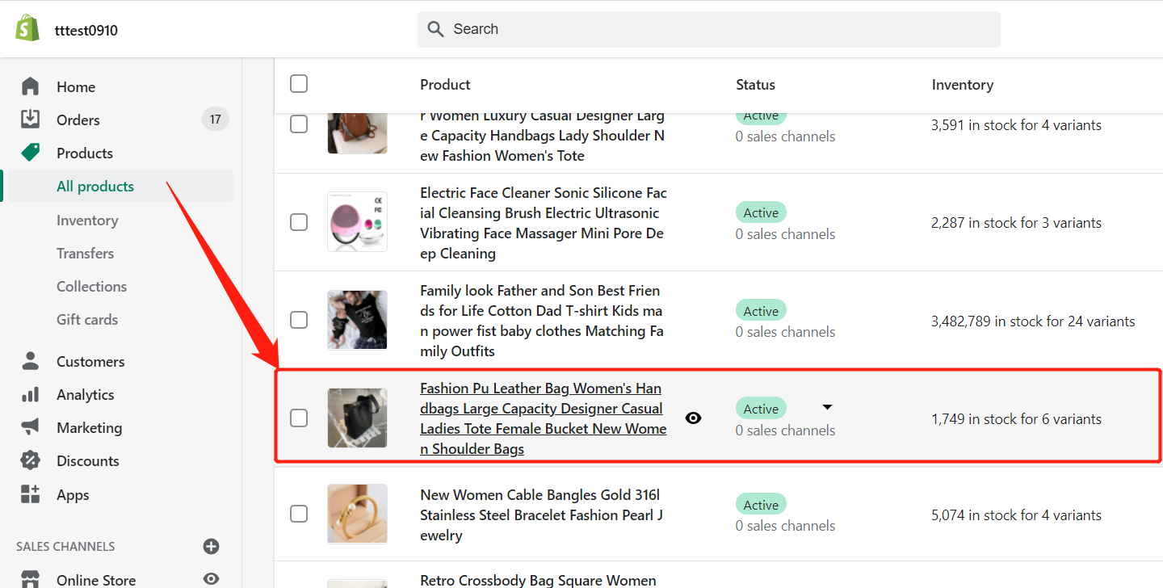Click the Marketing megaphone icon
This screenshot has height=588, width=1163.
click(x=30, y=426)
